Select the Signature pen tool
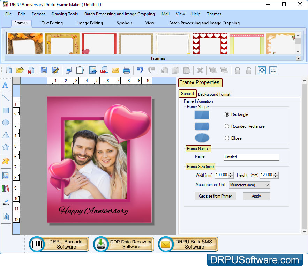308x266 pixels. 6,202
